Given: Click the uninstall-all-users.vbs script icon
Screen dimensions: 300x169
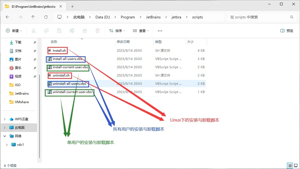Looking at the screenshot, I should (x=50, y=83).
